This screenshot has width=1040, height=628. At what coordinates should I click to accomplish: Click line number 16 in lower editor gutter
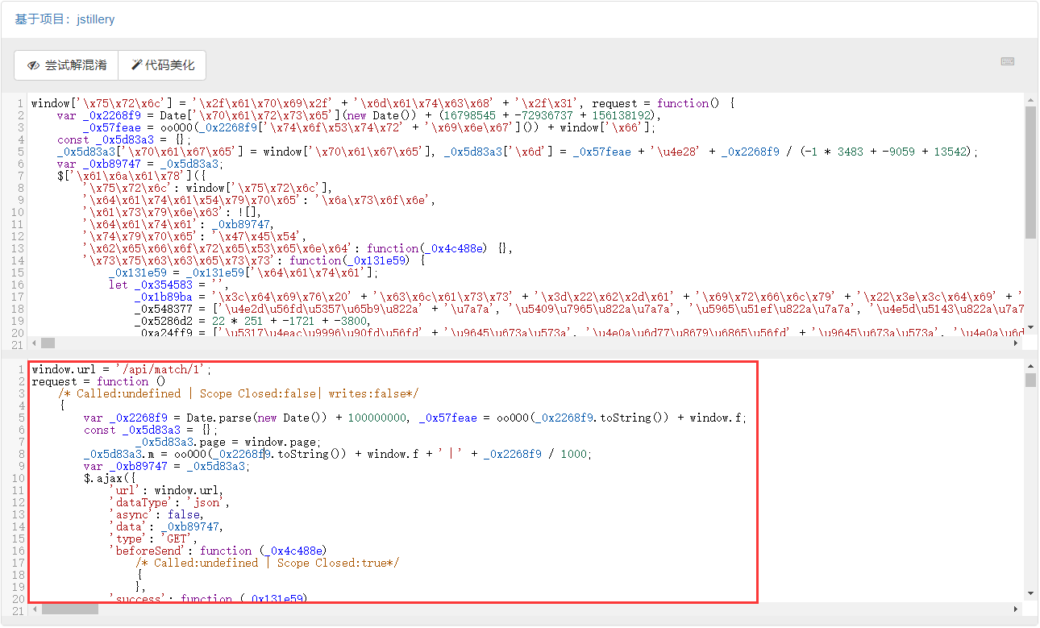(18, 551)
